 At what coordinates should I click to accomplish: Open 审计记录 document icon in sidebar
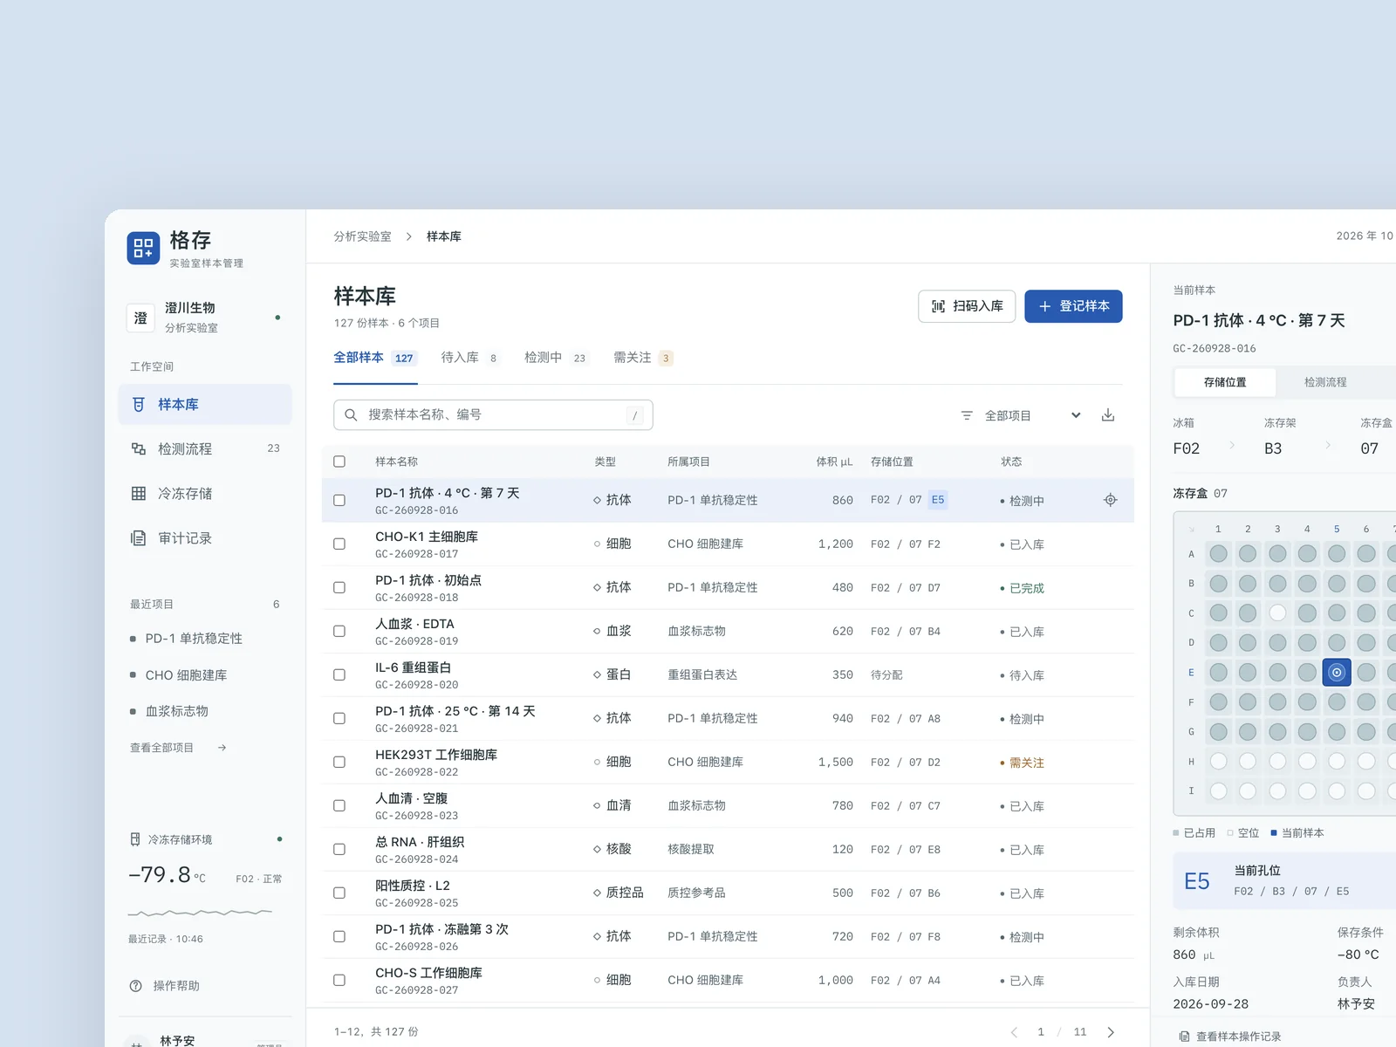[x=139, y=538]
